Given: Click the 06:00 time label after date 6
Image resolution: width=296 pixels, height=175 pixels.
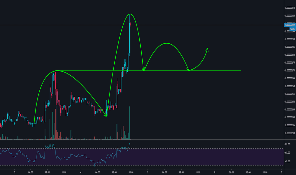Looking at the screenshot, I should point(98,172).
